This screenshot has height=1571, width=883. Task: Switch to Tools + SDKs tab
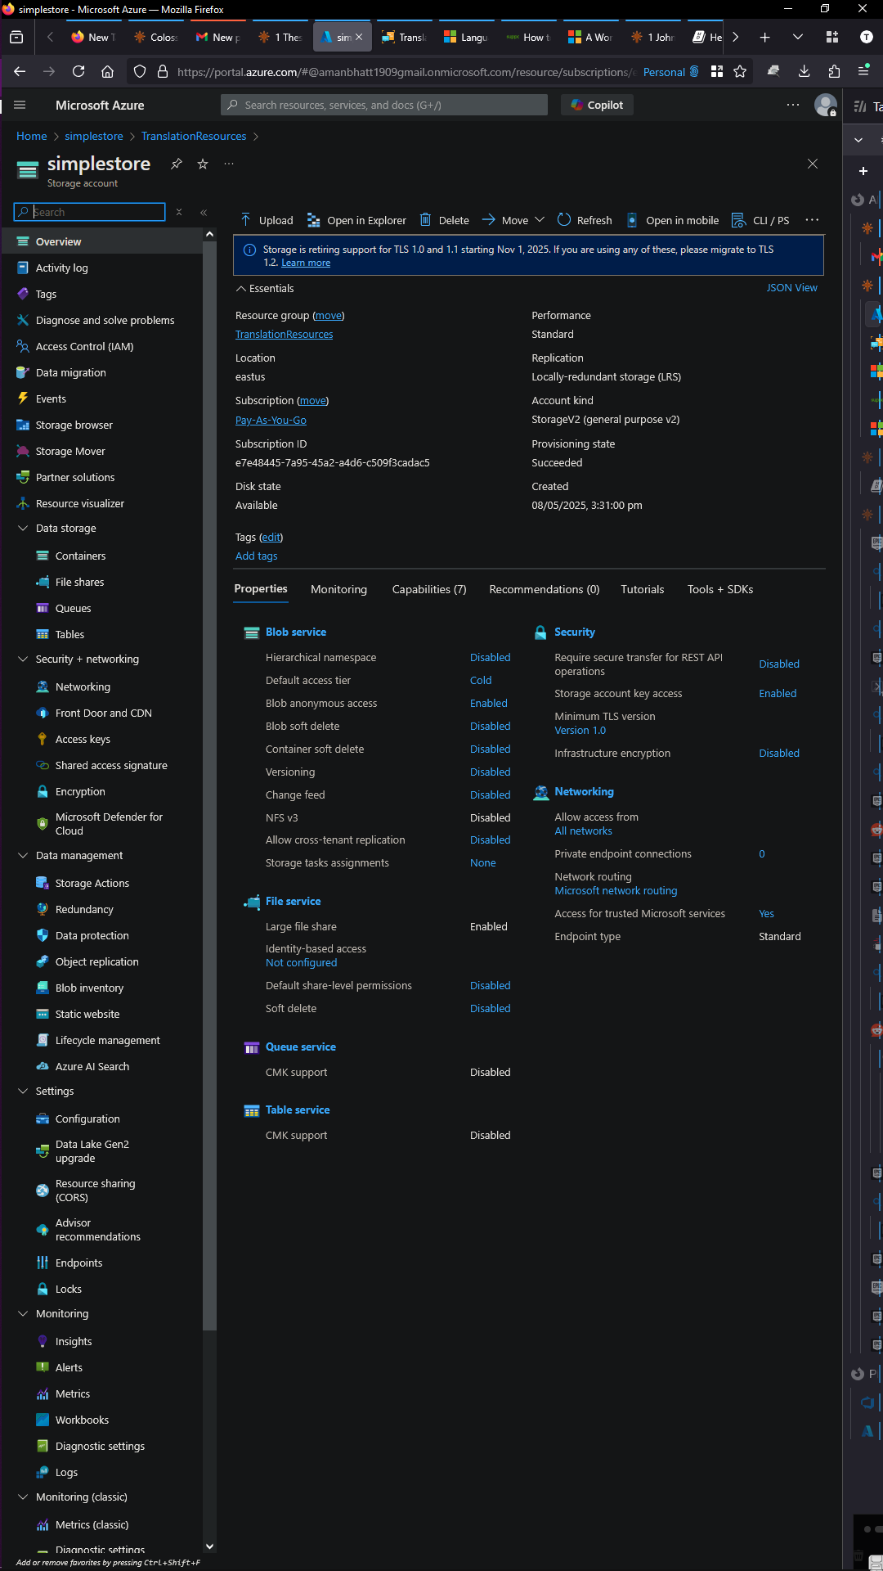(720, 589)
